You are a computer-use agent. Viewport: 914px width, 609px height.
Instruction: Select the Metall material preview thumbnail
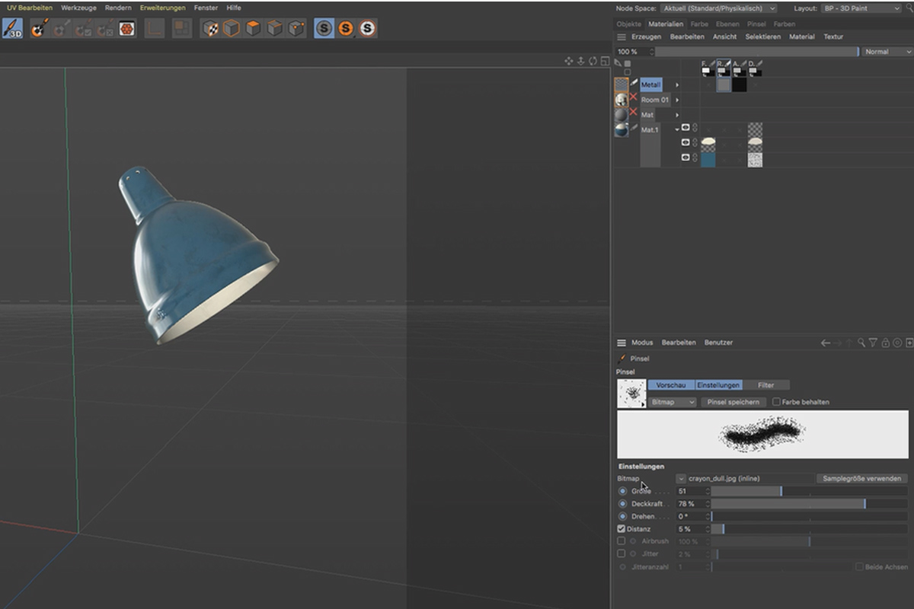click(x=622, y=84)
